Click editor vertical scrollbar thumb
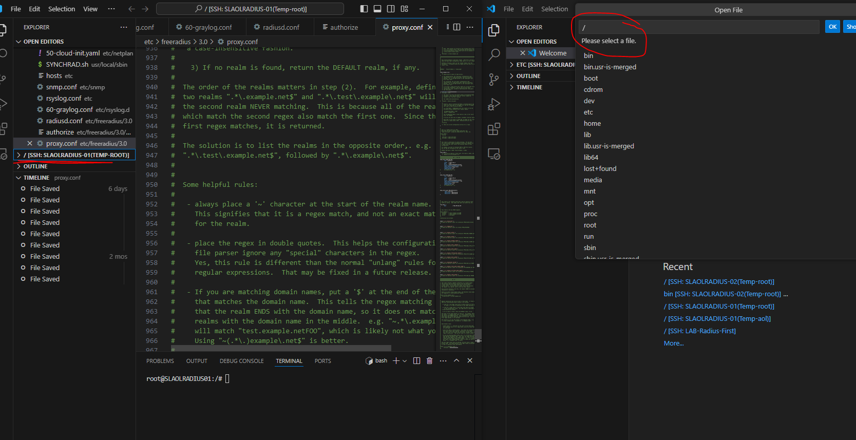The image size is (856, 440). (x=478, y=336)
